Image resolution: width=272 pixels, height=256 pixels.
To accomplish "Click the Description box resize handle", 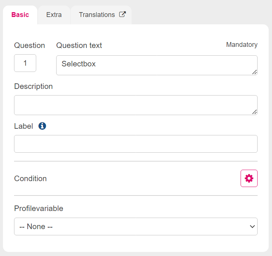I will pyautogui.click(x=255, y=112).
